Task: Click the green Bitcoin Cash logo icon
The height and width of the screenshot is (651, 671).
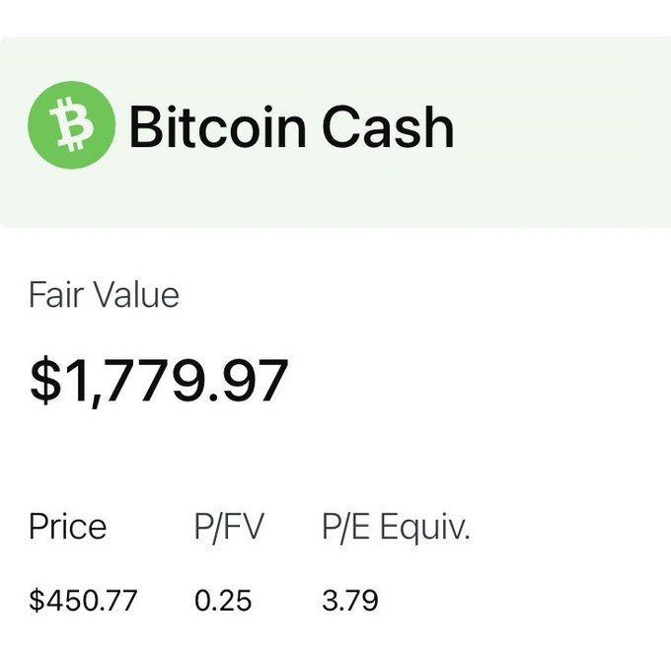Action: (x=71, y=125)
